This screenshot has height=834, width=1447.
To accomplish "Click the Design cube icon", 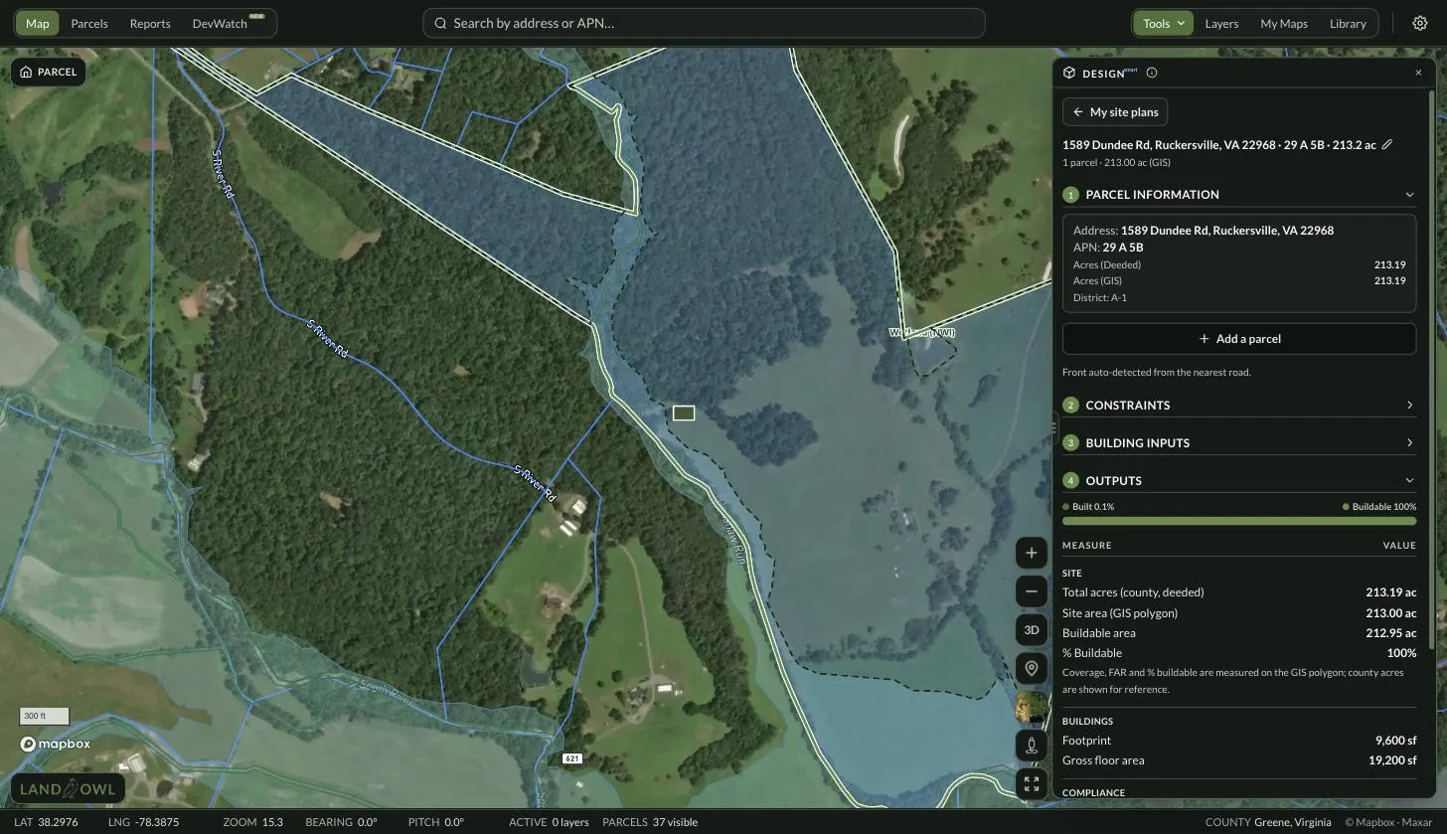I will click(1069, 73).
